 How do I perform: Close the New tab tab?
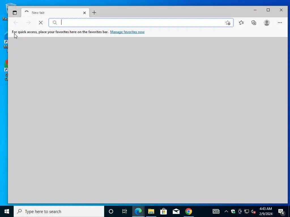[x=84, y=13]
